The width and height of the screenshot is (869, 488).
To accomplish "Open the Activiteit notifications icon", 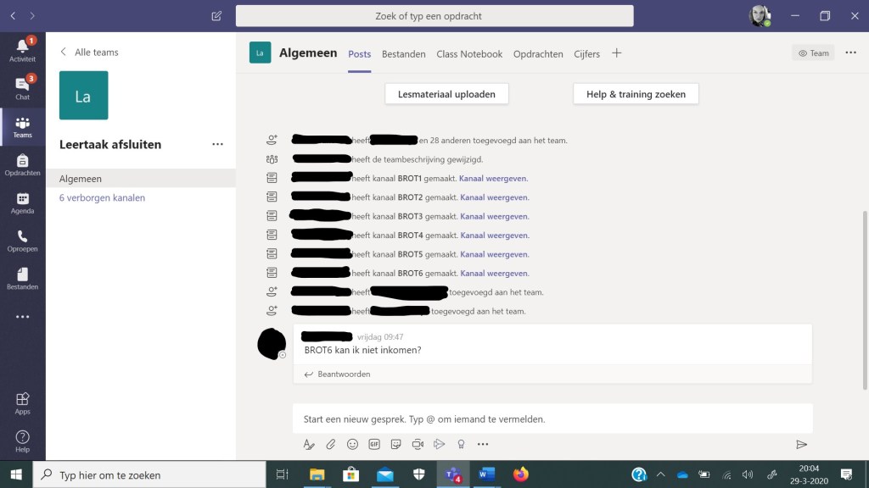I will point(22,48).
